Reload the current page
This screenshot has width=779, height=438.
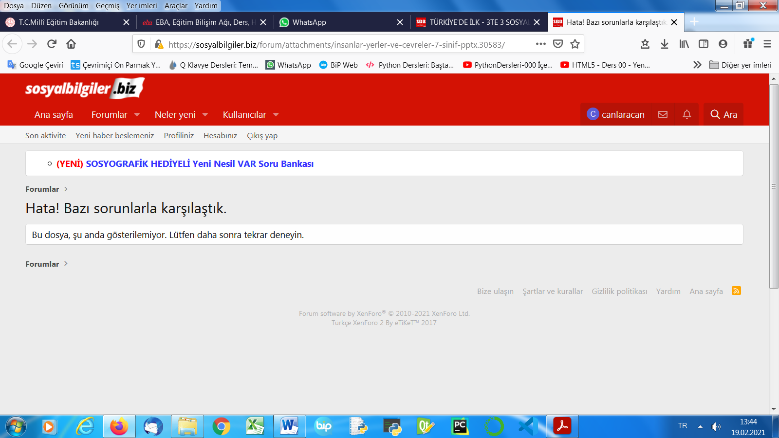point(52,44)
